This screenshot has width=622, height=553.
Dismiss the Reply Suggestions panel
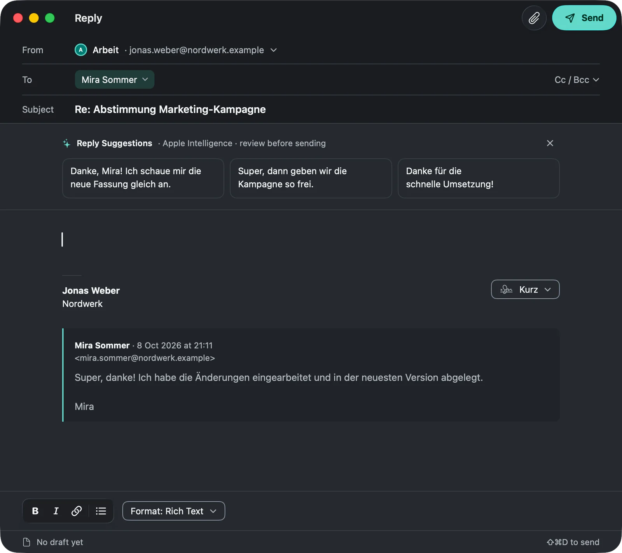point(550,143)
